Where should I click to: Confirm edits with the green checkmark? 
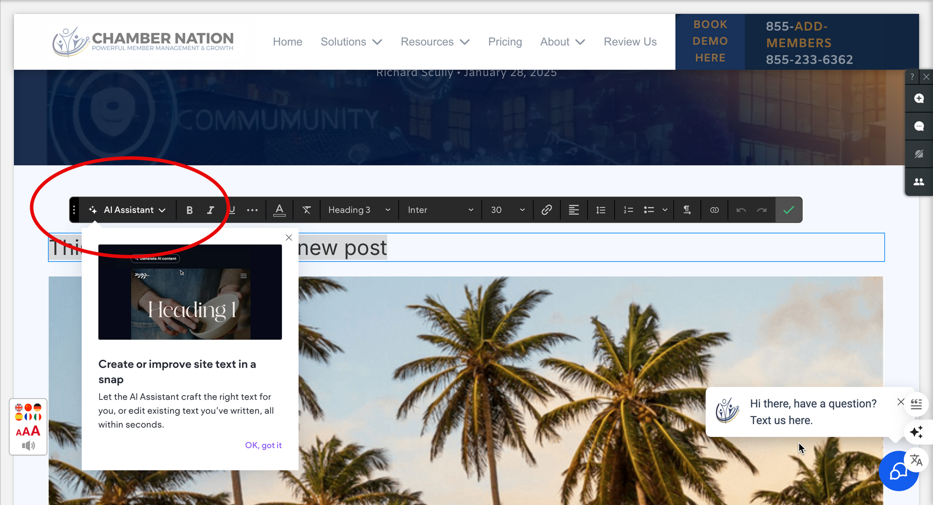tap(789, 210)
